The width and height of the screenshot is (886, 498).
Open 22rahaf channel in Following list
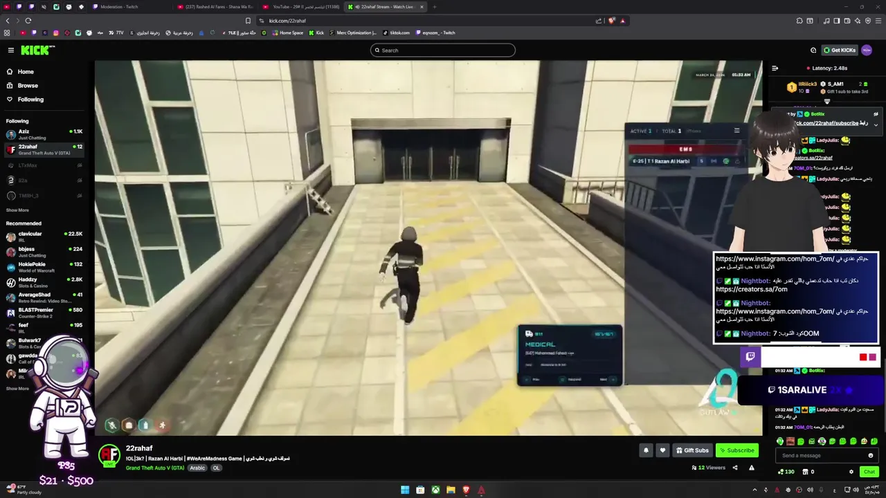click(x=44, y=149)
